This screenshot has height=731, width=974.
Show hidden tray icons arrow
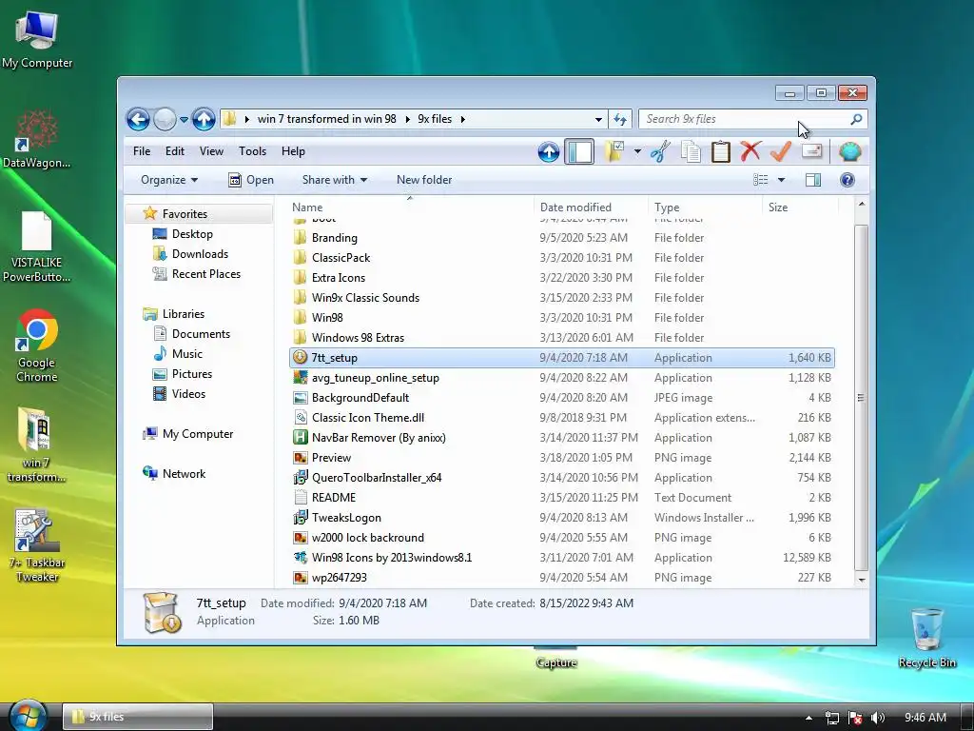tap(808, 718)
